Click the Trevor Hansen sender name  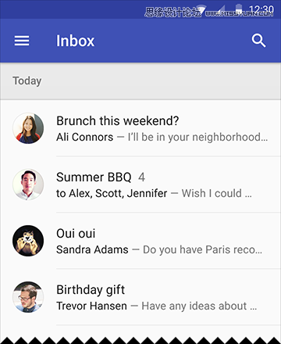91,306
